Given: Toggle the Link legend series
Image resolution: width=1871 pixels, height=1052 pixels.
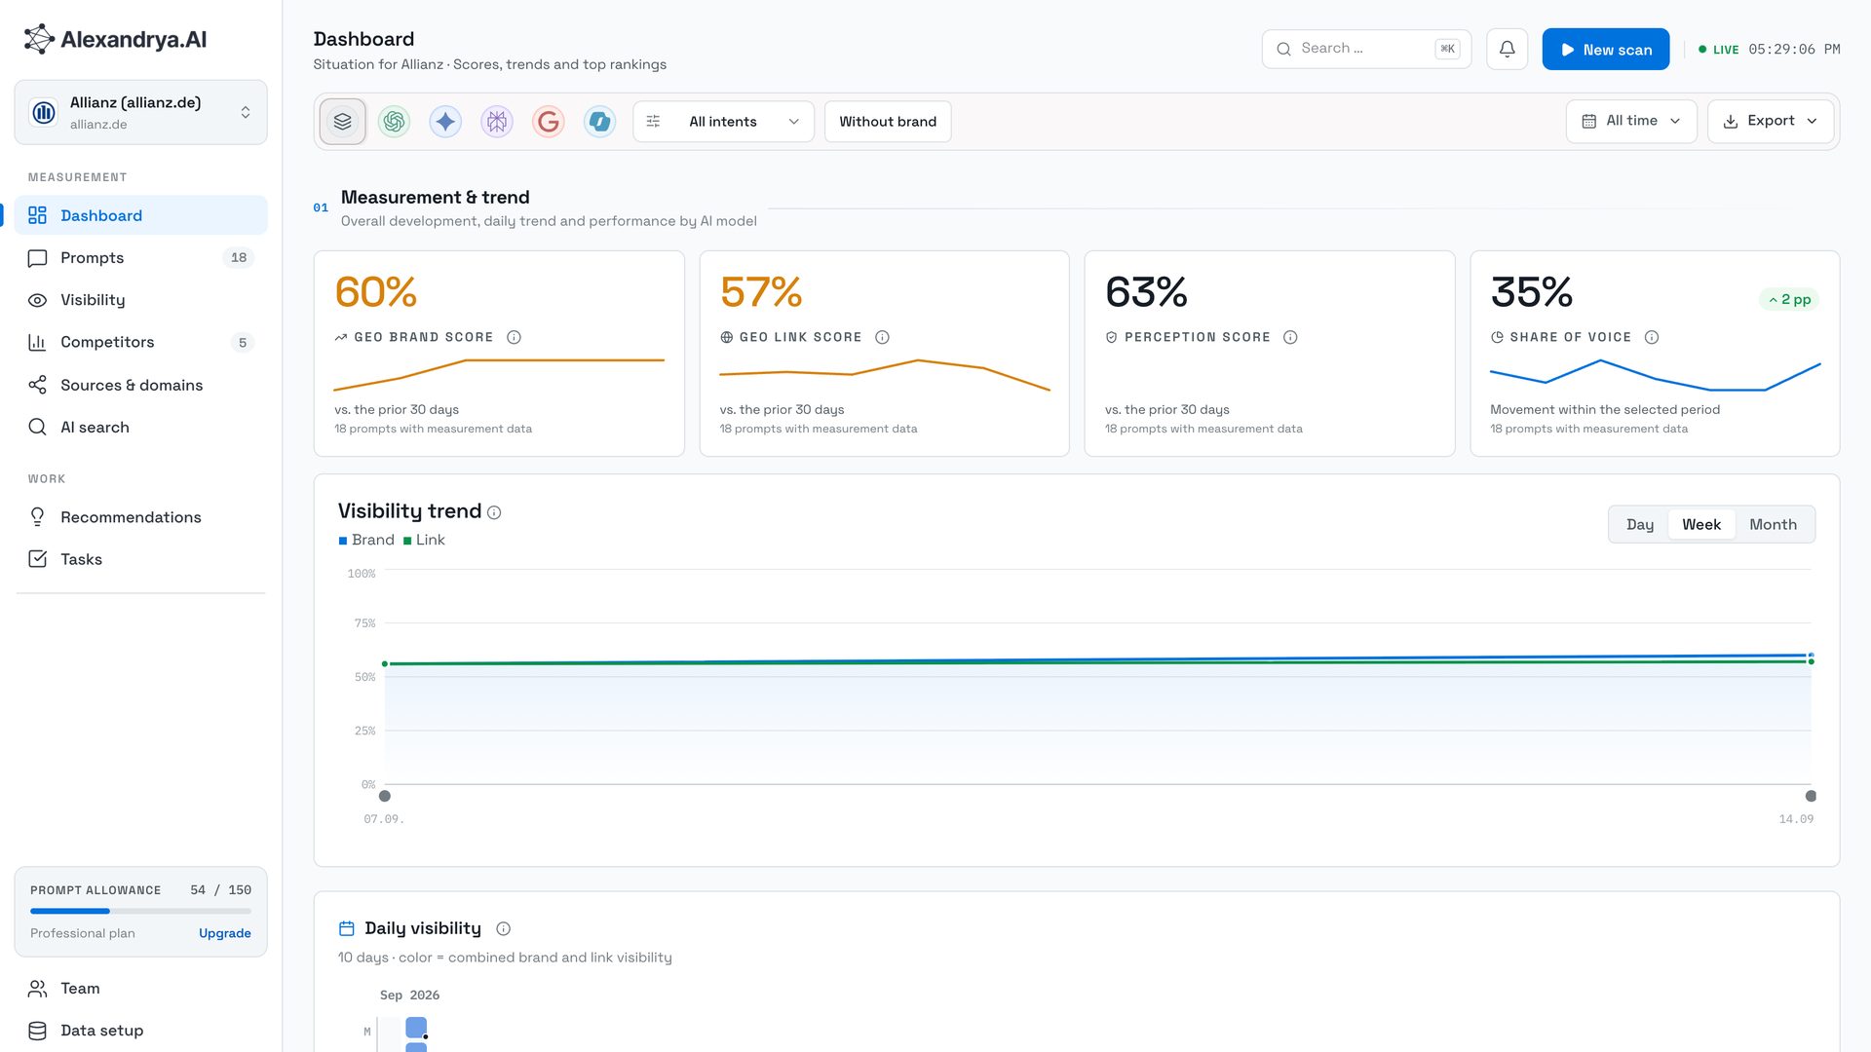Looking at the screenshot, I should (424, 540).
